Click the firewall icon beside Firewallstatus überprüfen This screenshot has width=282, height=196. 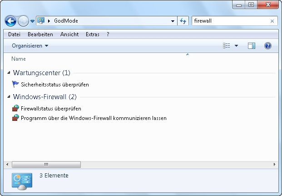[16, 108]
